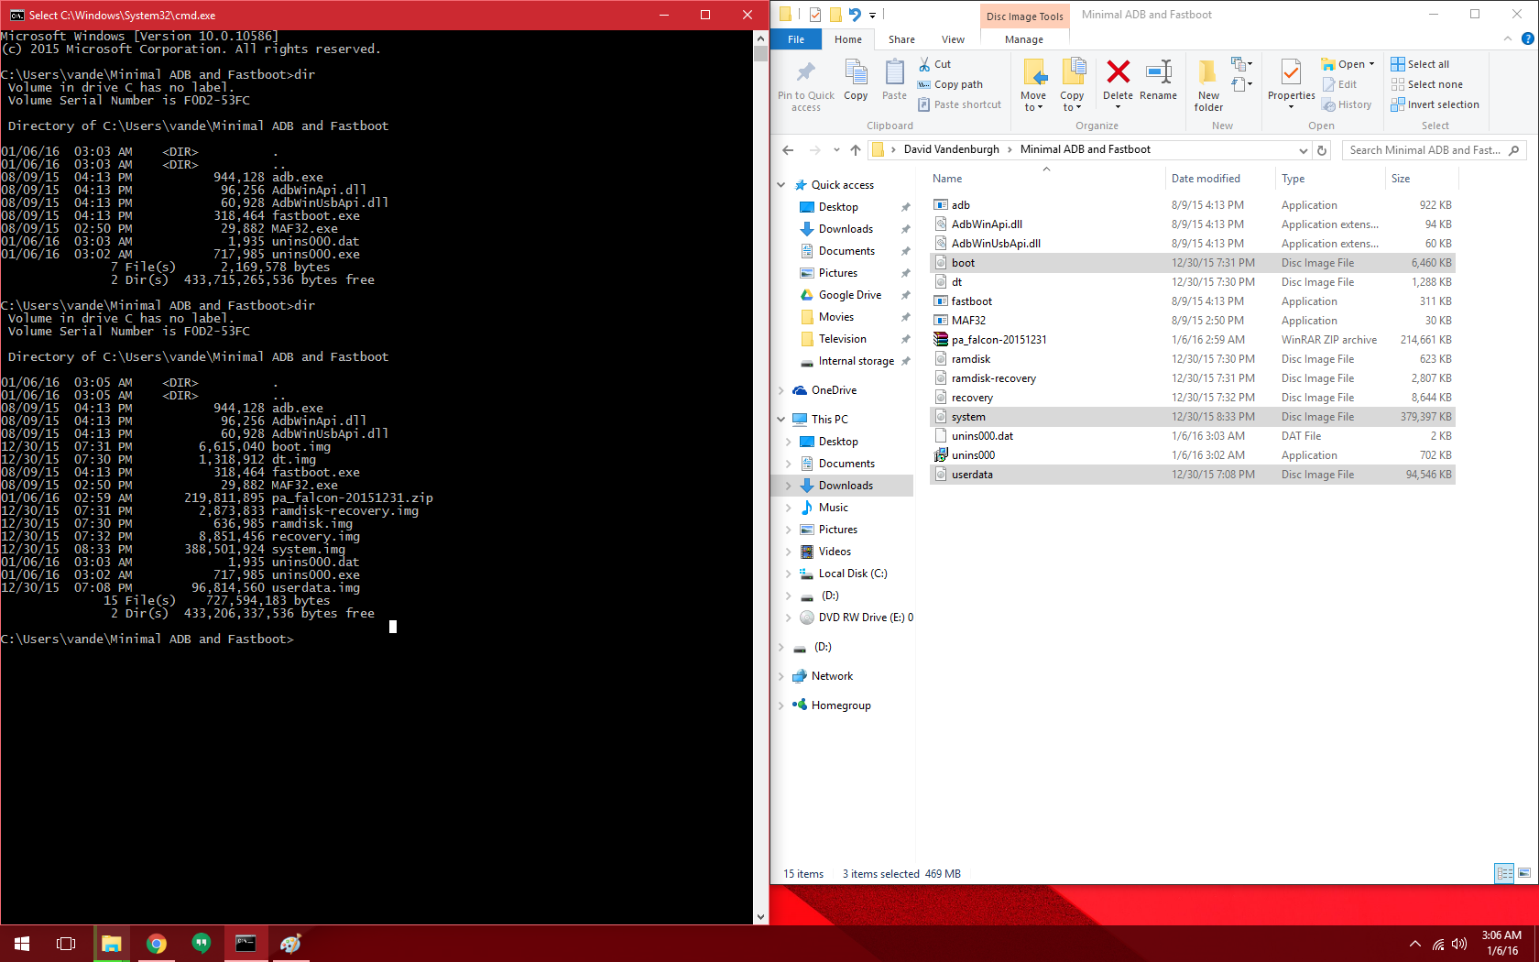Rename the selected item
This screenshot has height=962, width=1539.
coord(1158,80)
